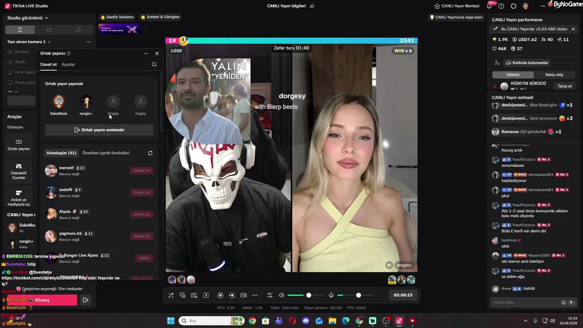Screen dimensions: 583x328
Task: Click the CANLI Yayınınıza neşe katın tip
Action: 456,17
